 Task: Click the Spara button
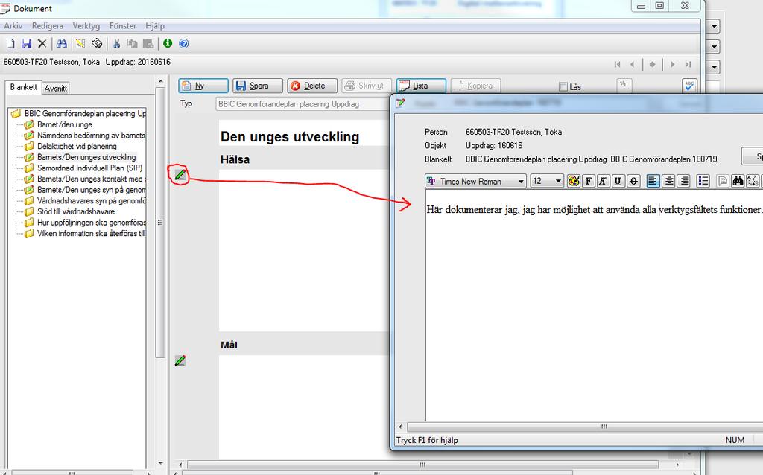[257, 86]
